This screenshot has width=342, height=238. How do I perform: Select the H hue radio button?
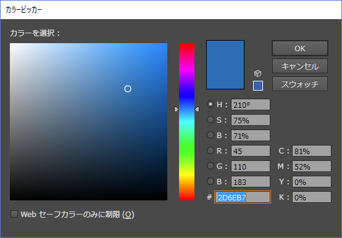tap(211, 104)
